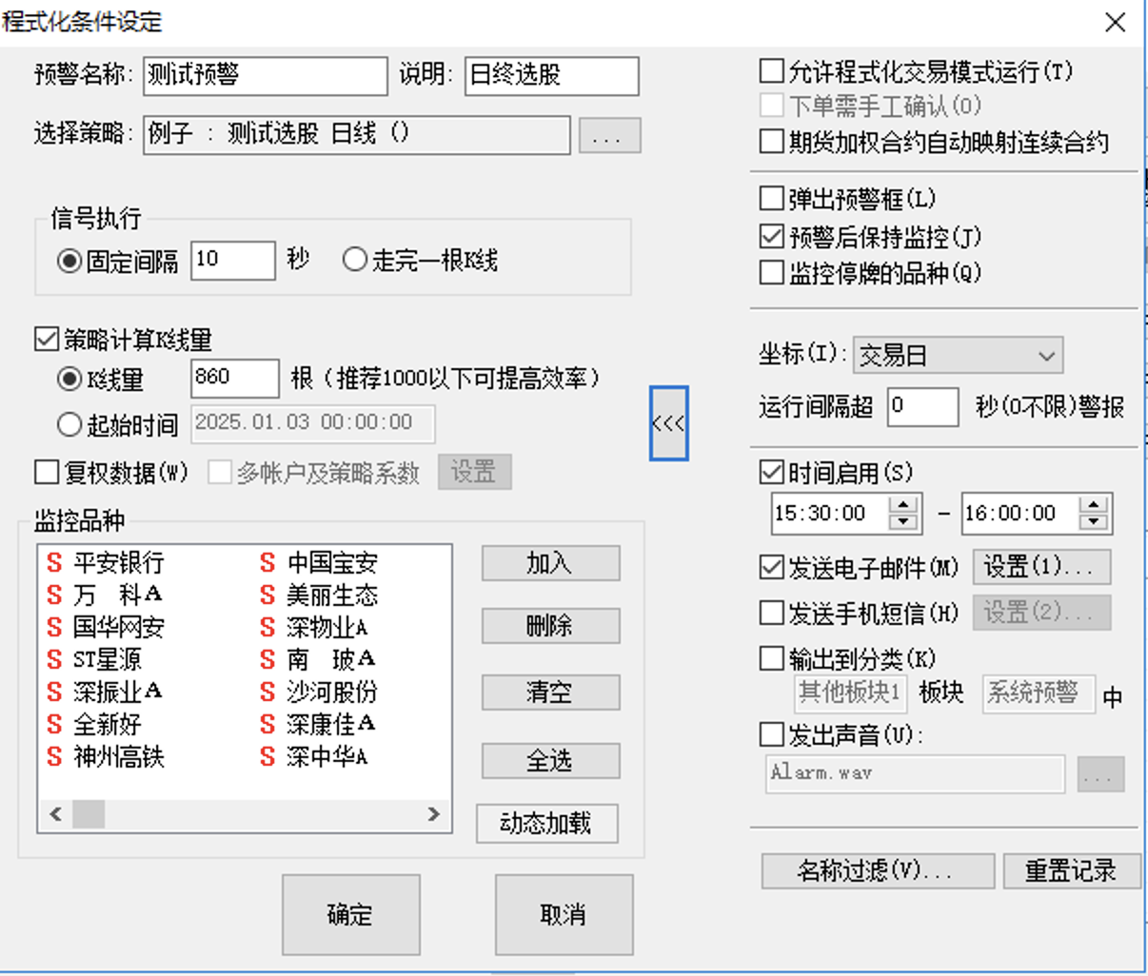Viewport: 1148px width, 976px height.
Task: Collapse panel with the <<< button
Action: tap(668, 423)
